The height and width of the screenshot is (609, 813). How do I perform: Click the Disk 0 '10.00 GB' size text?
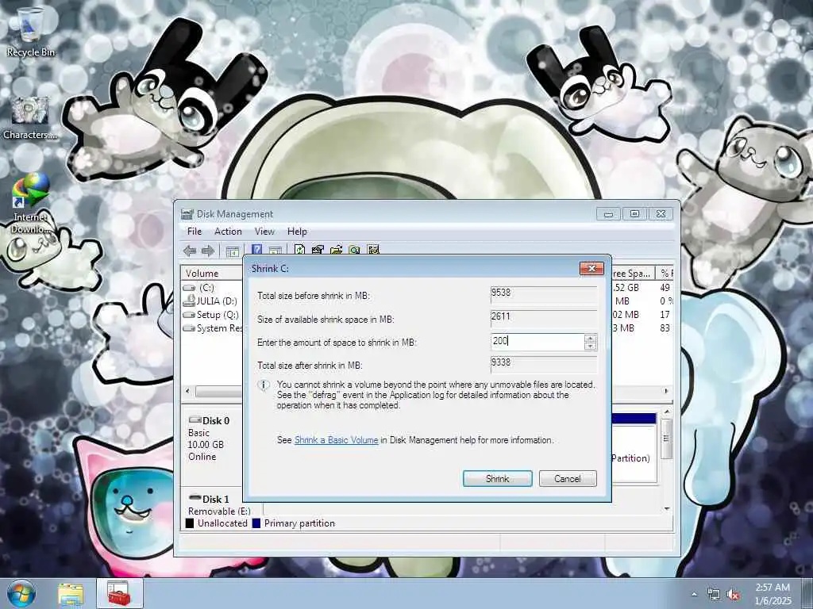click(x=206, y=445)
